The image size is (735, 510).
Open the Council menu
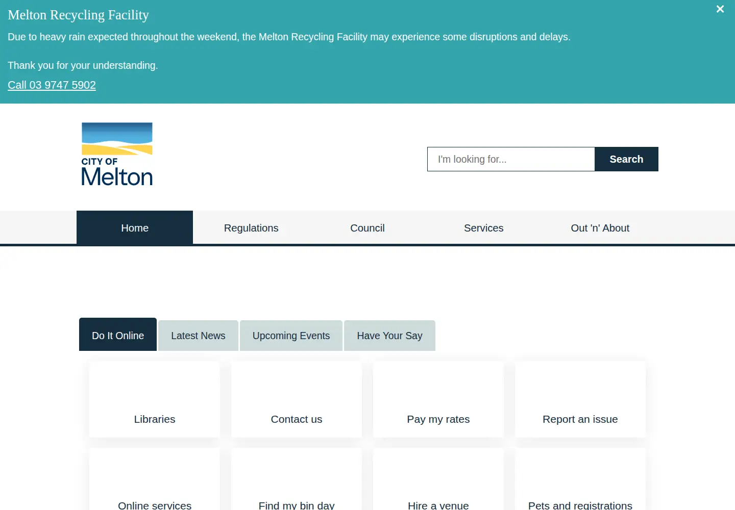[x=367, y=228]
